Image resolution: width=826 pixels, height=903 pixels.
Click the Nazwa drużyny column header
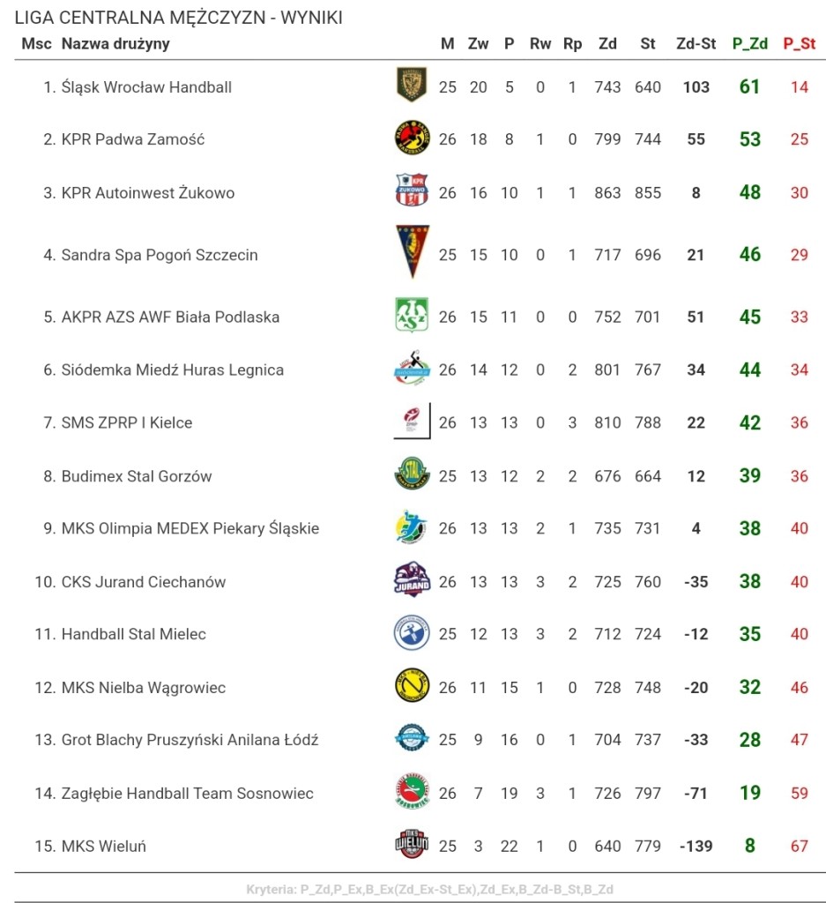(115, 44)
